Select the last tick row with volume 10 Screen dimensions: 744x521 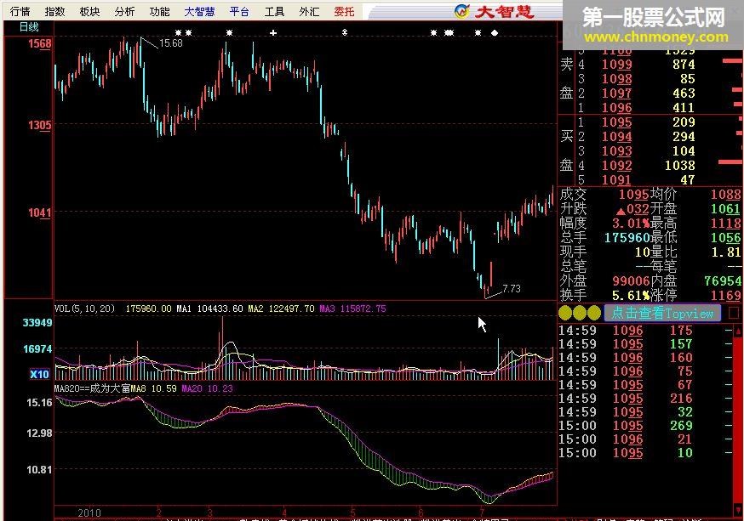click(645, 453)
